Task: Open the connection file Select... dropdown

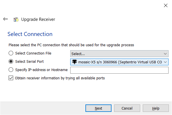Action: click(119, 54)
